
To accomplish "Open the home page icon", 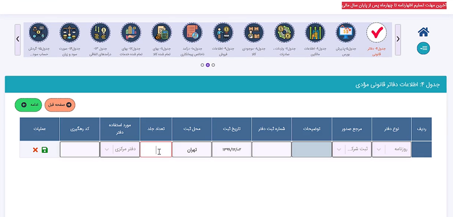I will [x=423, y=32].
